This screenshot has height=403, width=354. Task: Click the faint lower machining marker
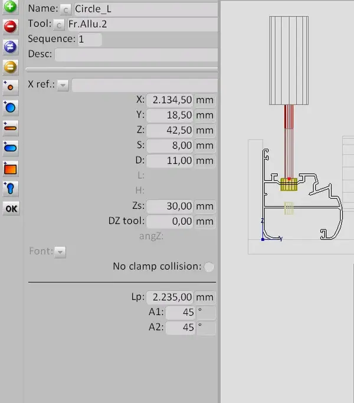[x=289, y=208]
